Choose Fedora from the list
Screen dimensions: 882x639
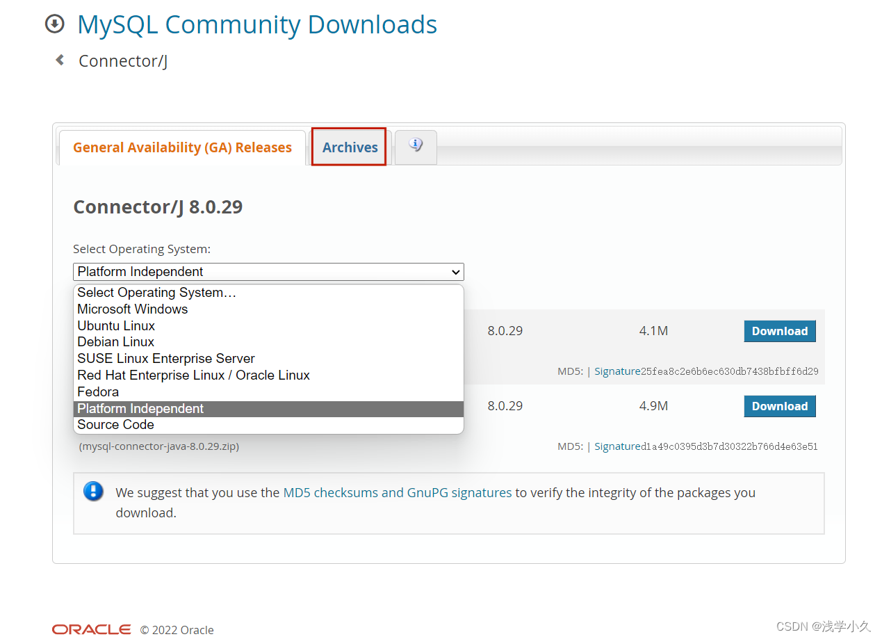[268, 392]
